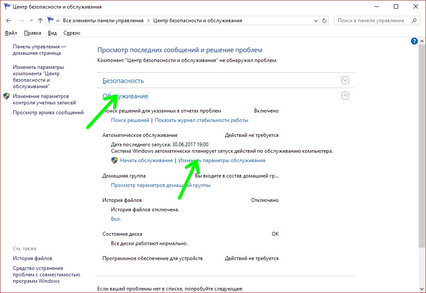
Task: Click the recent locations dropdown arrow
Action: (31, 21)
